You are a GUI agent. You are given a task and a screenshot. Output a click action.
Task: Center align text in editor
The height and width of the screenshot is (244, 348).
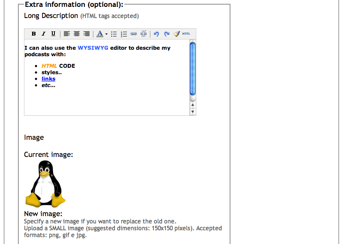(77, 34)
